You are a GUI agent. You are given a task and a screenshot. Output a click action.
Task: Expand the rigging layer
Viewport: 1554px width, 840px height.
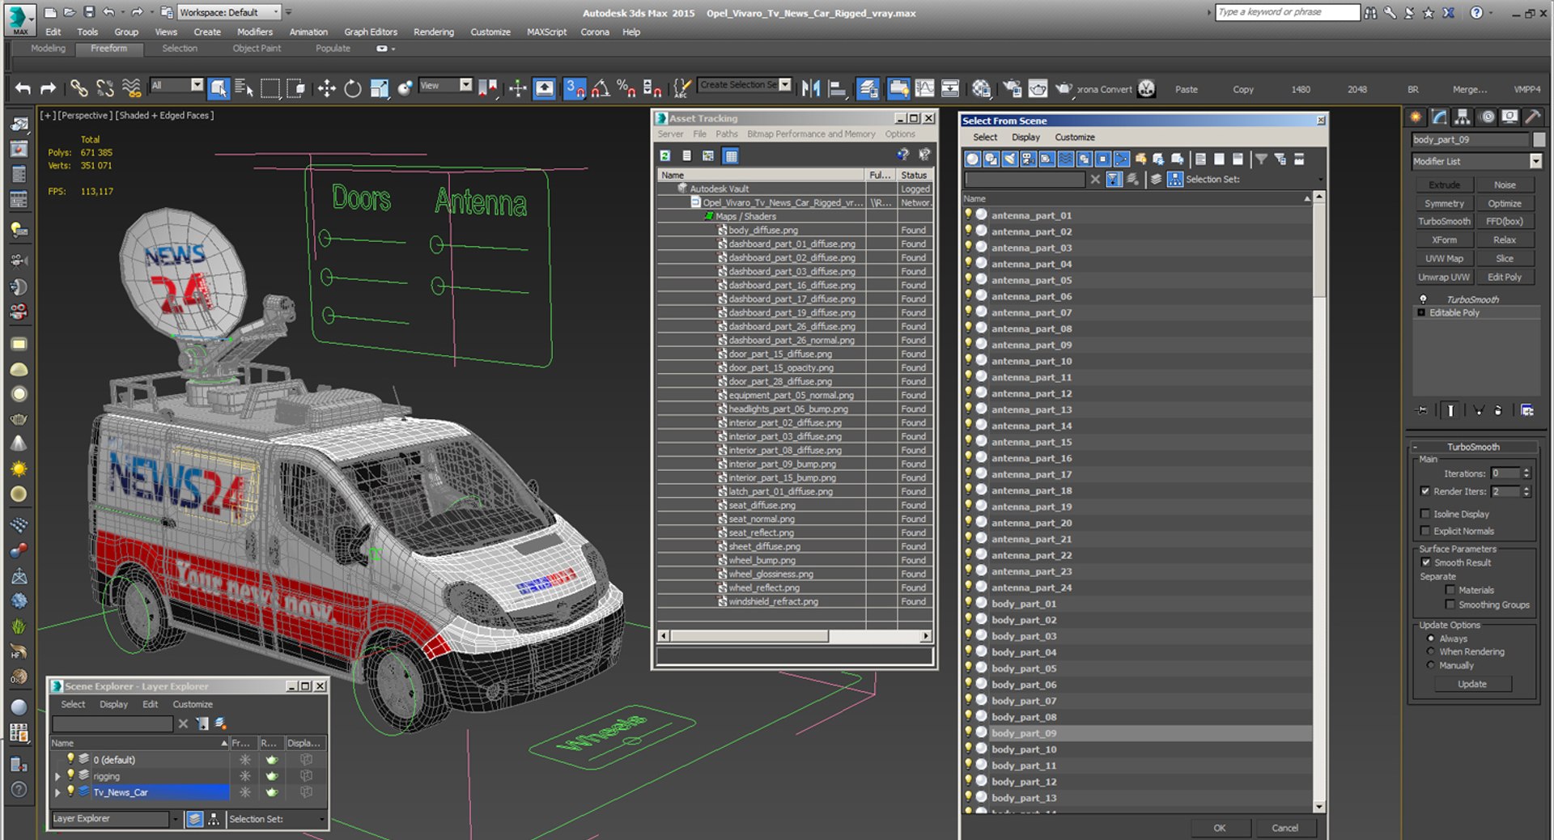point(57,776)
